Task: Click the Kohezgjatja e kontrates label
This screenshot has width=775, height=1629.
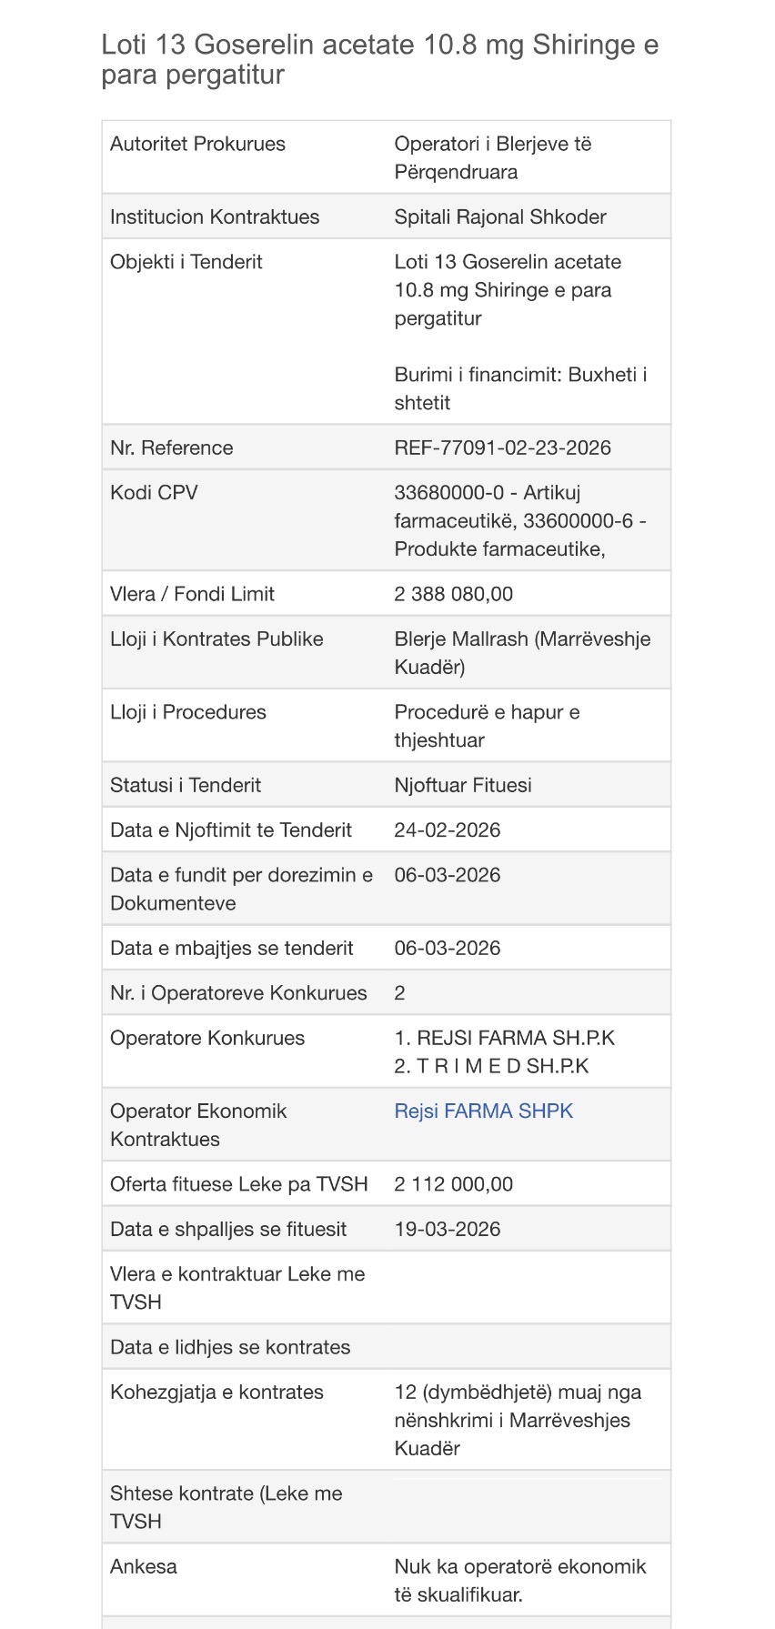Action: pos(216,1392)
